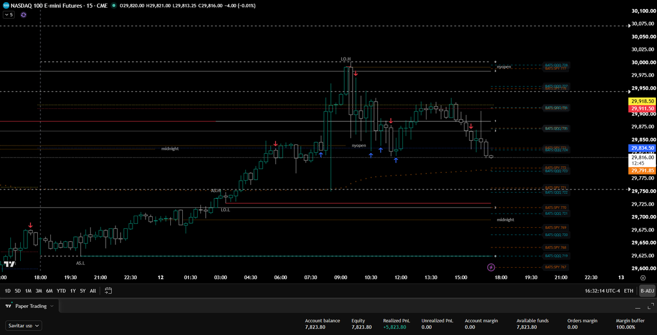Click the red 29,911.50 price label
The height and width of the screenshot is (335, 657).
pos(642,108)
